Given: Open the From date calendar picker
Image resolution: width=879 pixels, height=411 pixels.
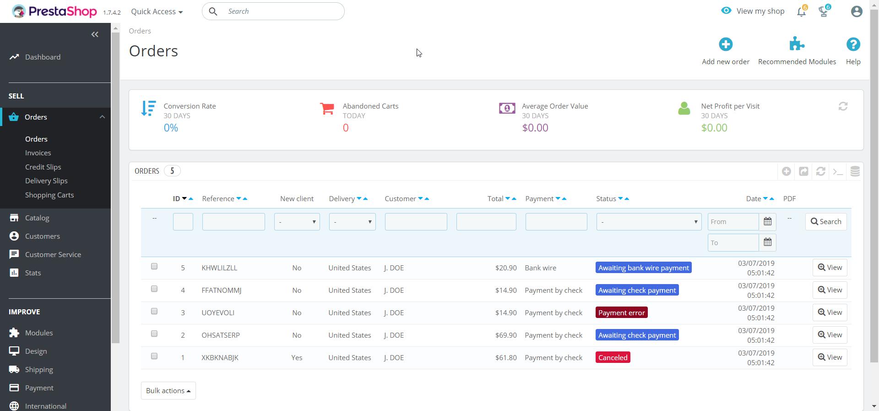Looking at the screenshot, I should pos(768,222).
